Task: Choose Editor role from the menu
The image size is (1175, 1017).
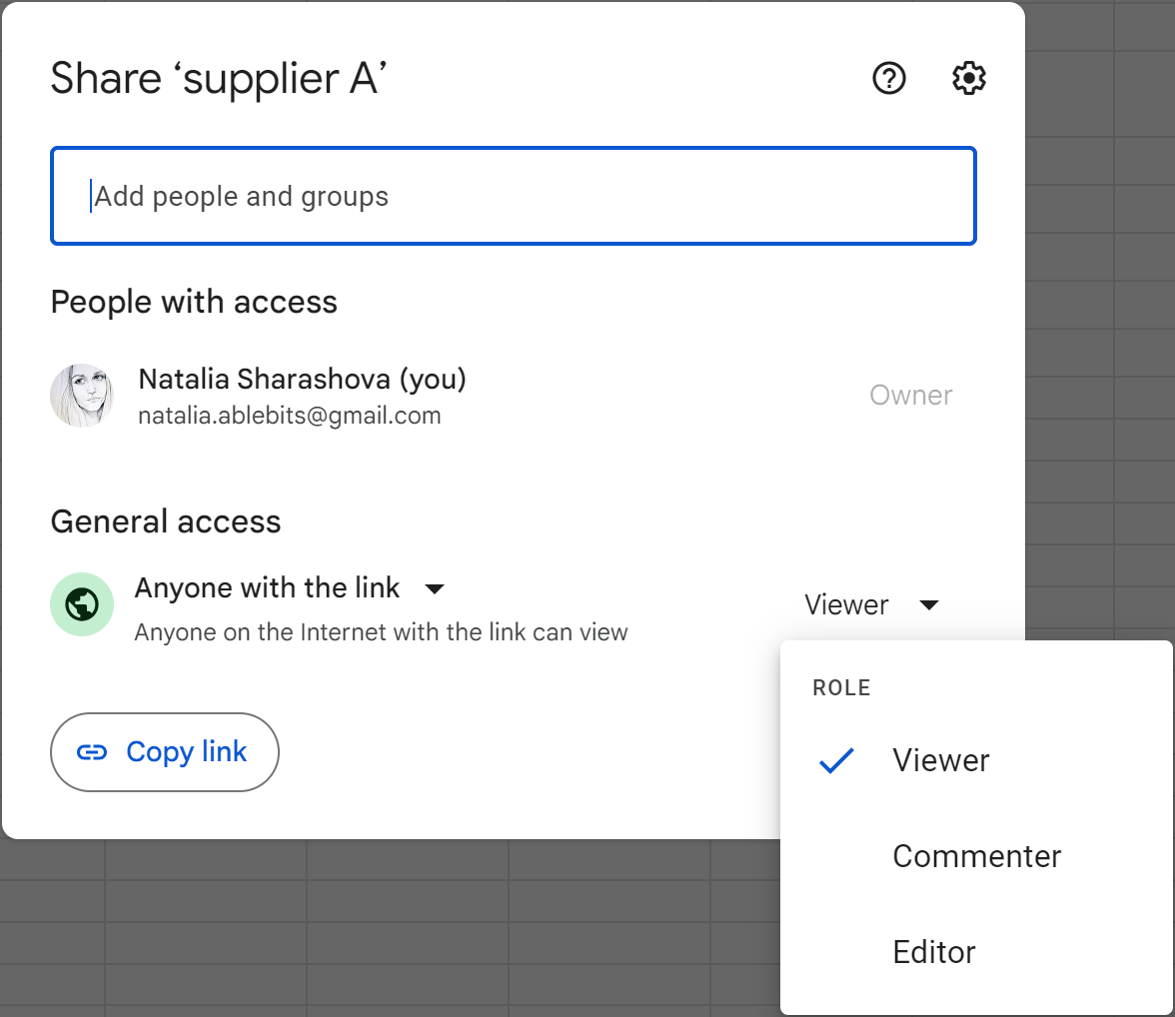Action: click(x=975, y=952)
